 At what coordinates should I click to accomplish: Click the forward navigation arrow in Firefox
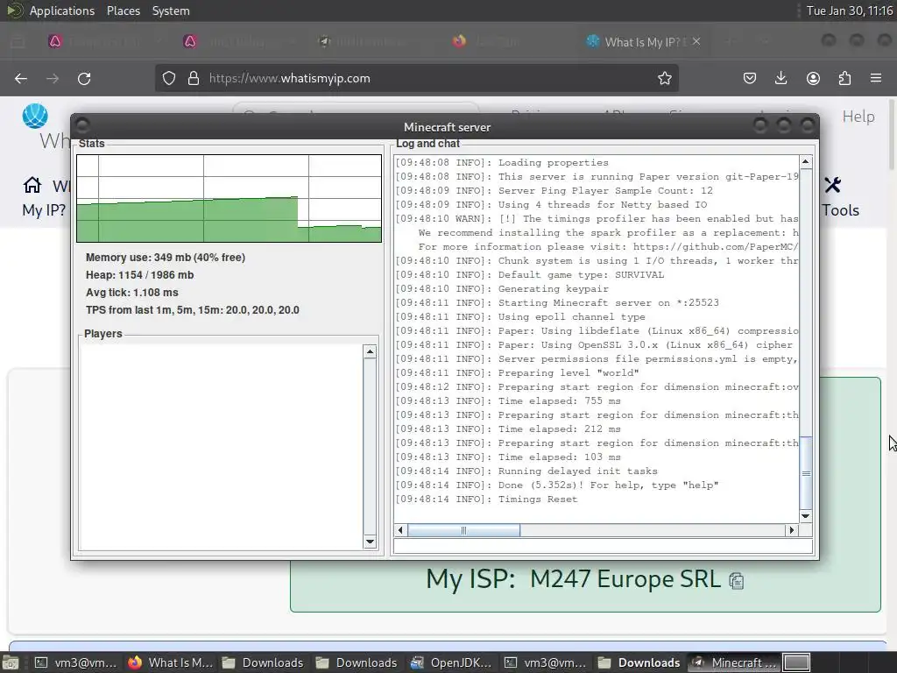(x=53, y=78)
